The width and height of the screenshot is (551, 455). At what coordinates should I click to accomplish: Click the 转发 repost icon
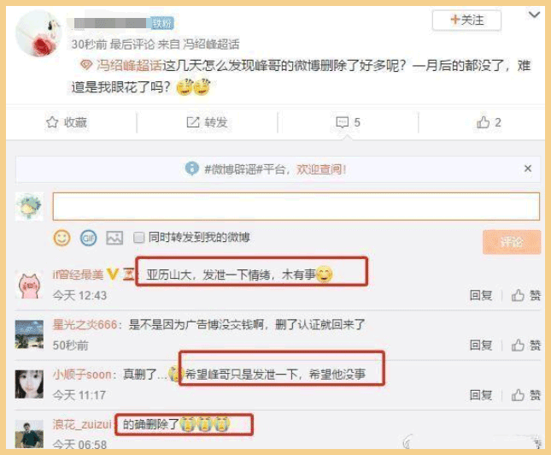pyautogui.click(x=192, y=122)
